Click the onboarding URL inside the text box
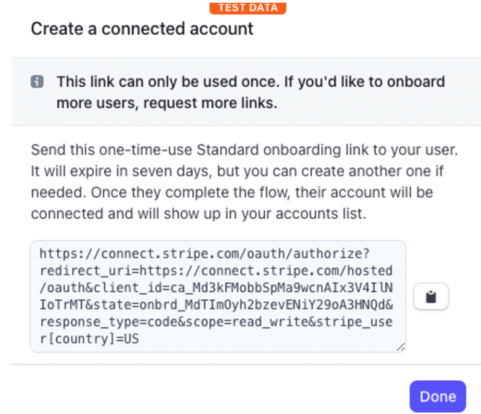The image size is (481, 414). tap(217, 295)
